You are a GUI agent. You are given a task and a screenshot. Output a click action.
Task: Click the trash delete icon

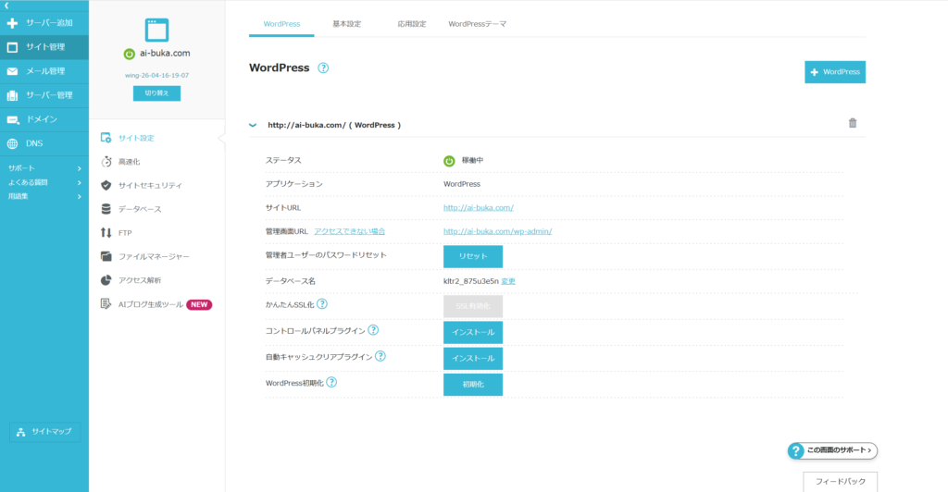[x=853, y=123]
